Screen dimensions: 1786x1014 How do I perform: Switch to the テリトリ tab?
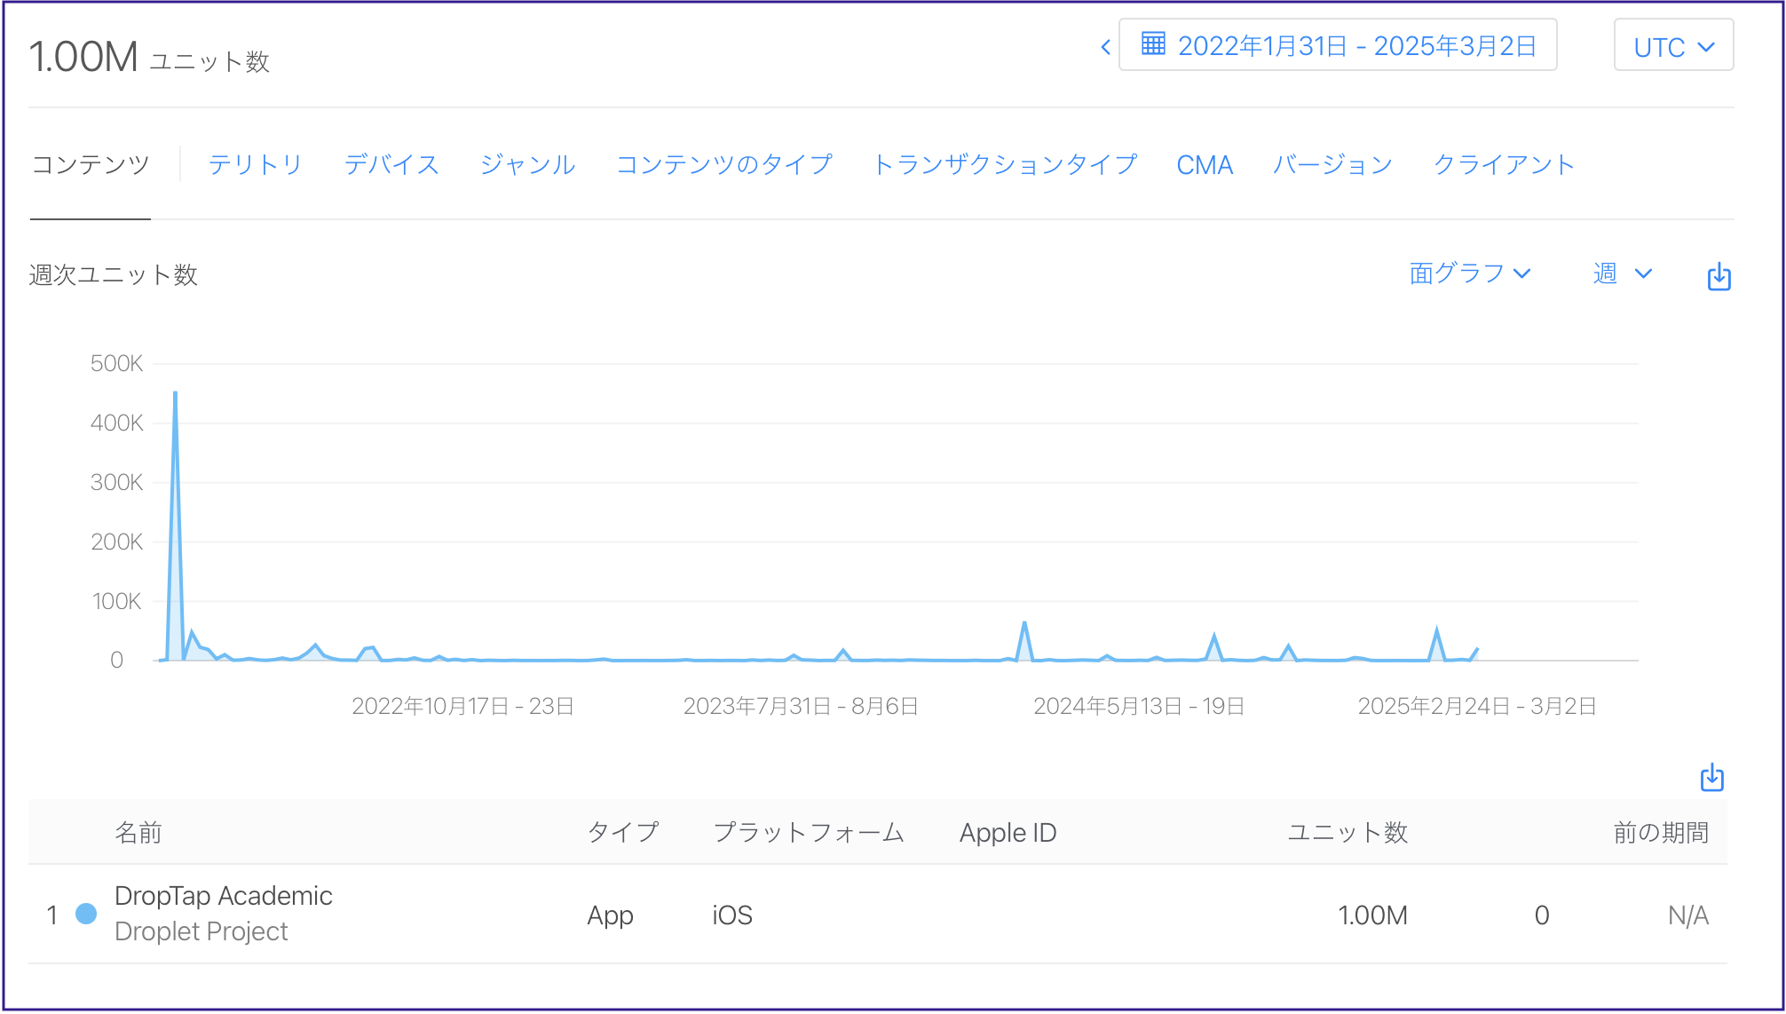255,164
